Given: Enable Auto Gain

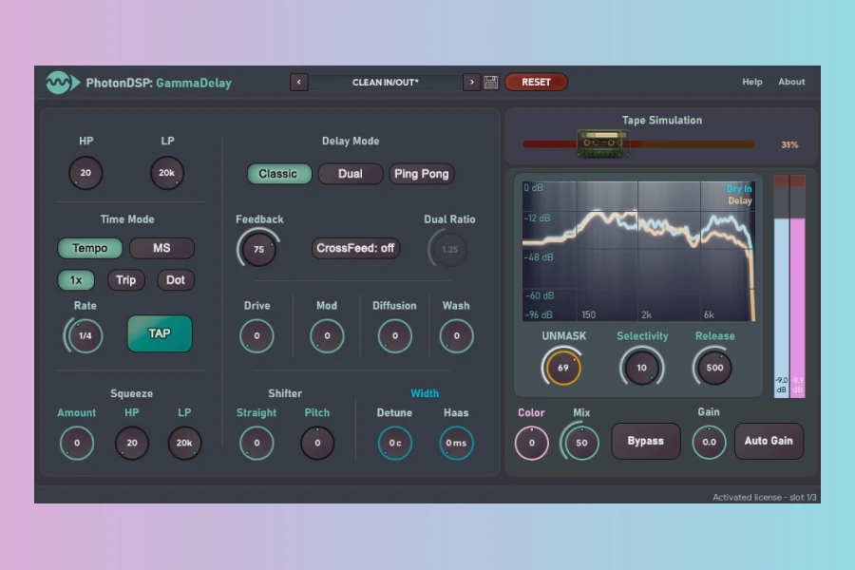Looking at the screenshot, I should click(x=769, y=441).
